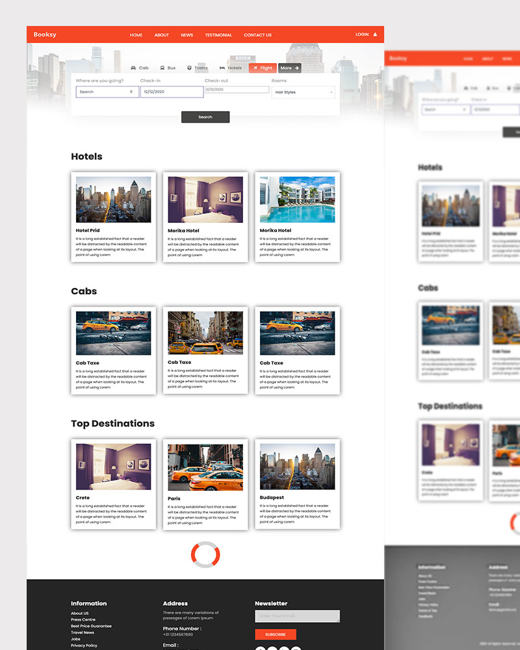Screen dimensions: 520x650
Task: Click the arrow icon on the More button
Action: [x=296, y=68]
